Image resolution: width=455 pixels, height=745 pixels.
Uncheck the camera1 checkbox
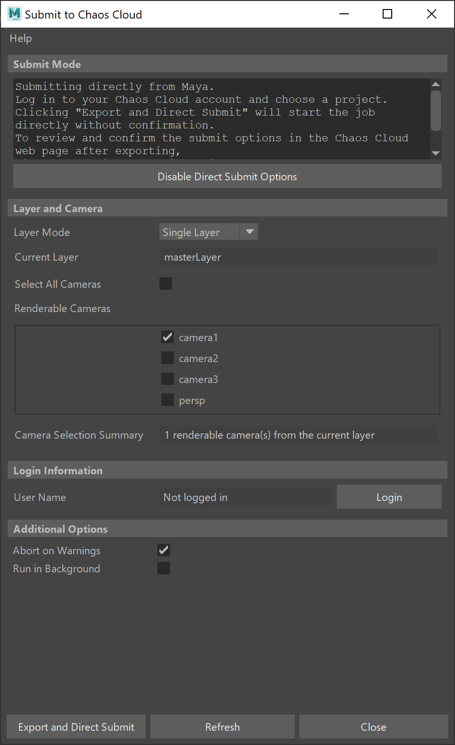coord(168,337)
